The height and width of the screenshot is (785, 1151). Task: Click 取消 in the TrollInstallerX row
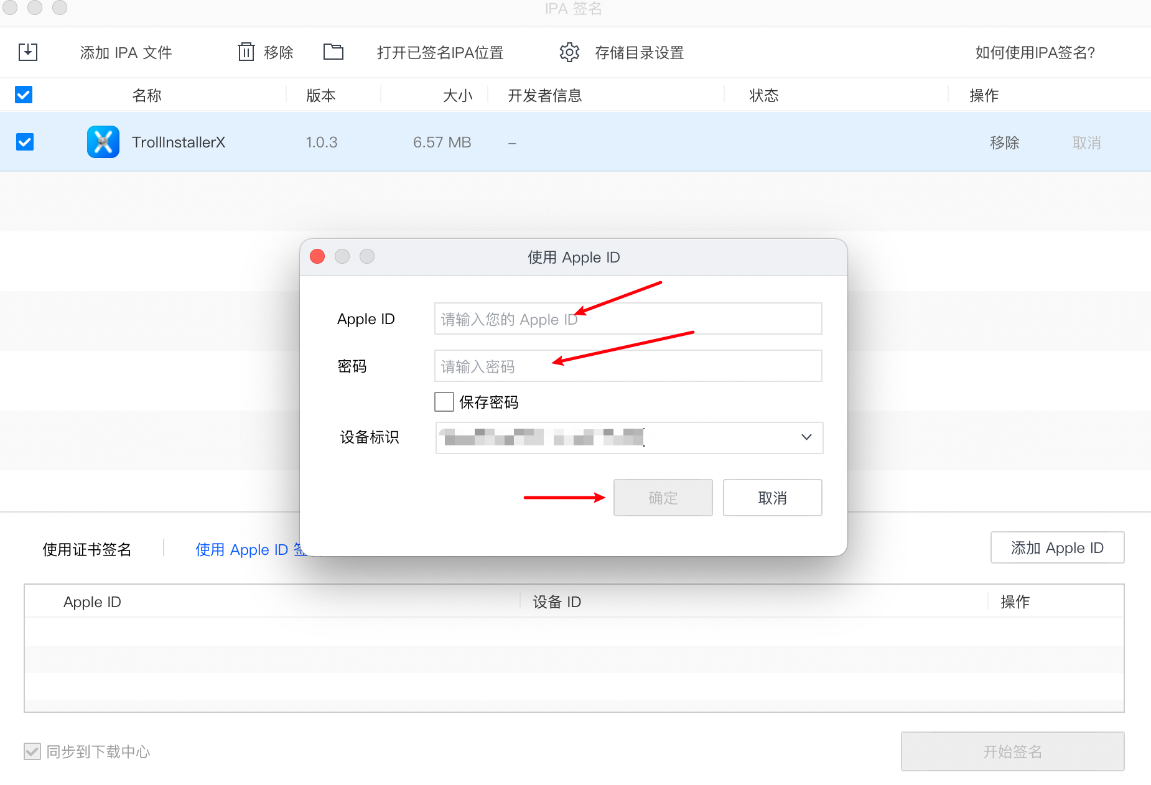[x=1086, y=143]
